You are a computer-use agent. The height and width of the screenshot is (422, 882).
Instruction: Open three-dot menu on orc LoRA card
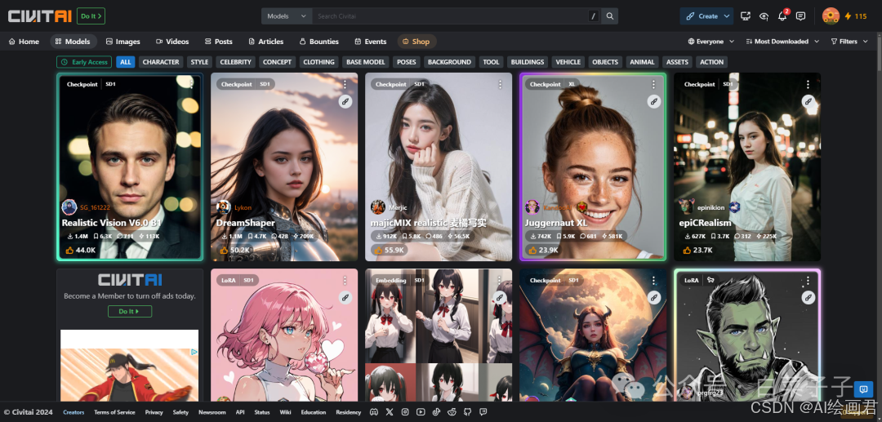tap(808, 280)
